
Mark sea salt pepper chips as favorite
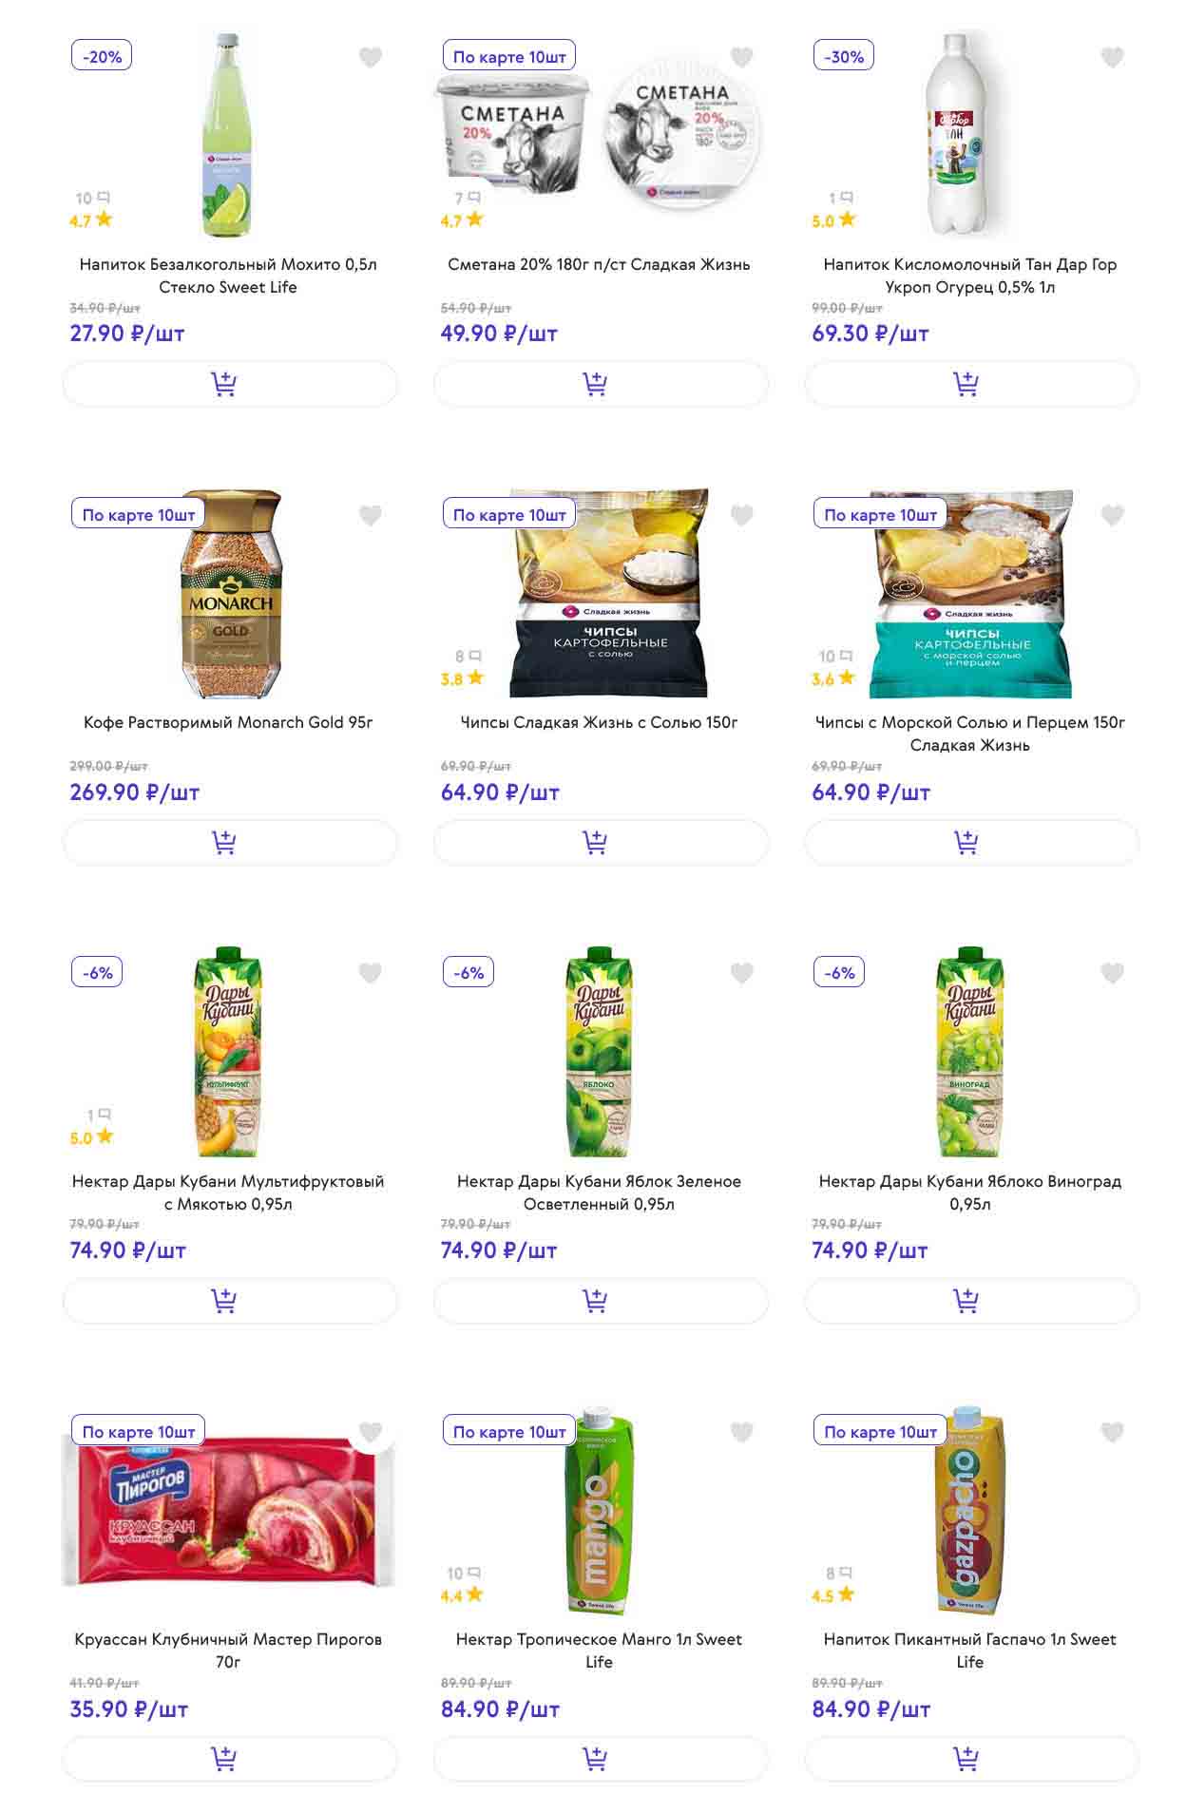click(x=1112, y=516)
